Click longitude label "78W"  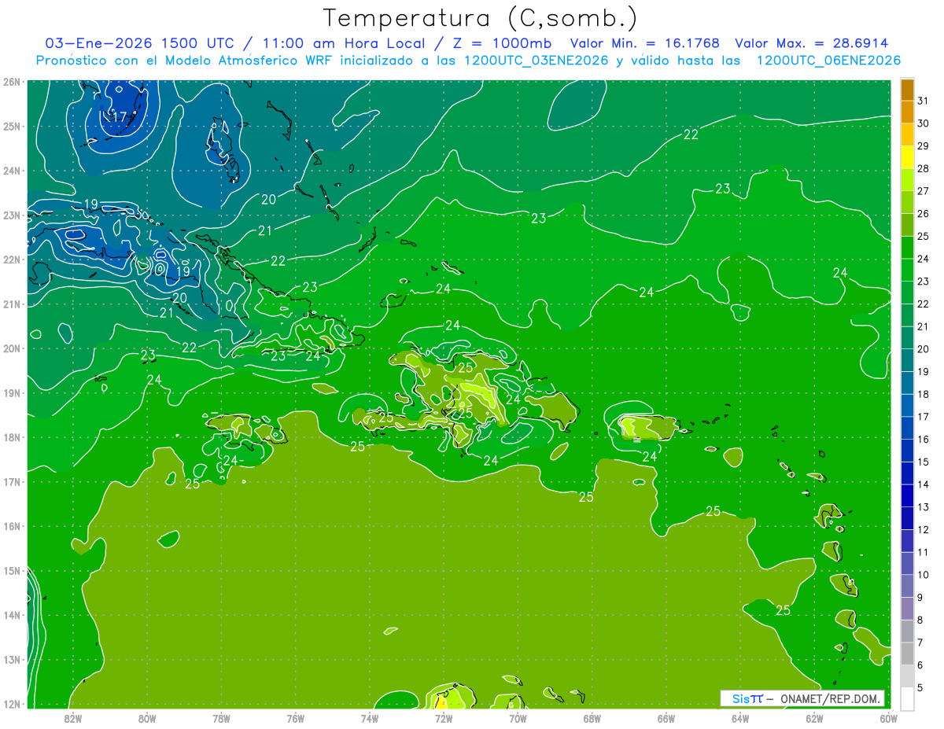pos(221,718)
